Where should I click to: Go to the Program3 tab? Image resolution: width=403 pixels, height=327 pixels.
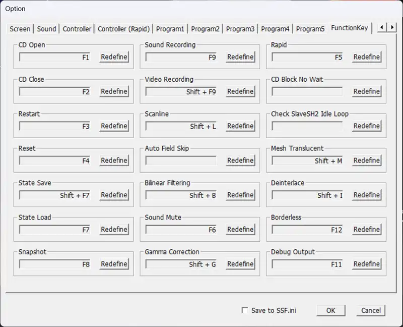click(240, 29)
